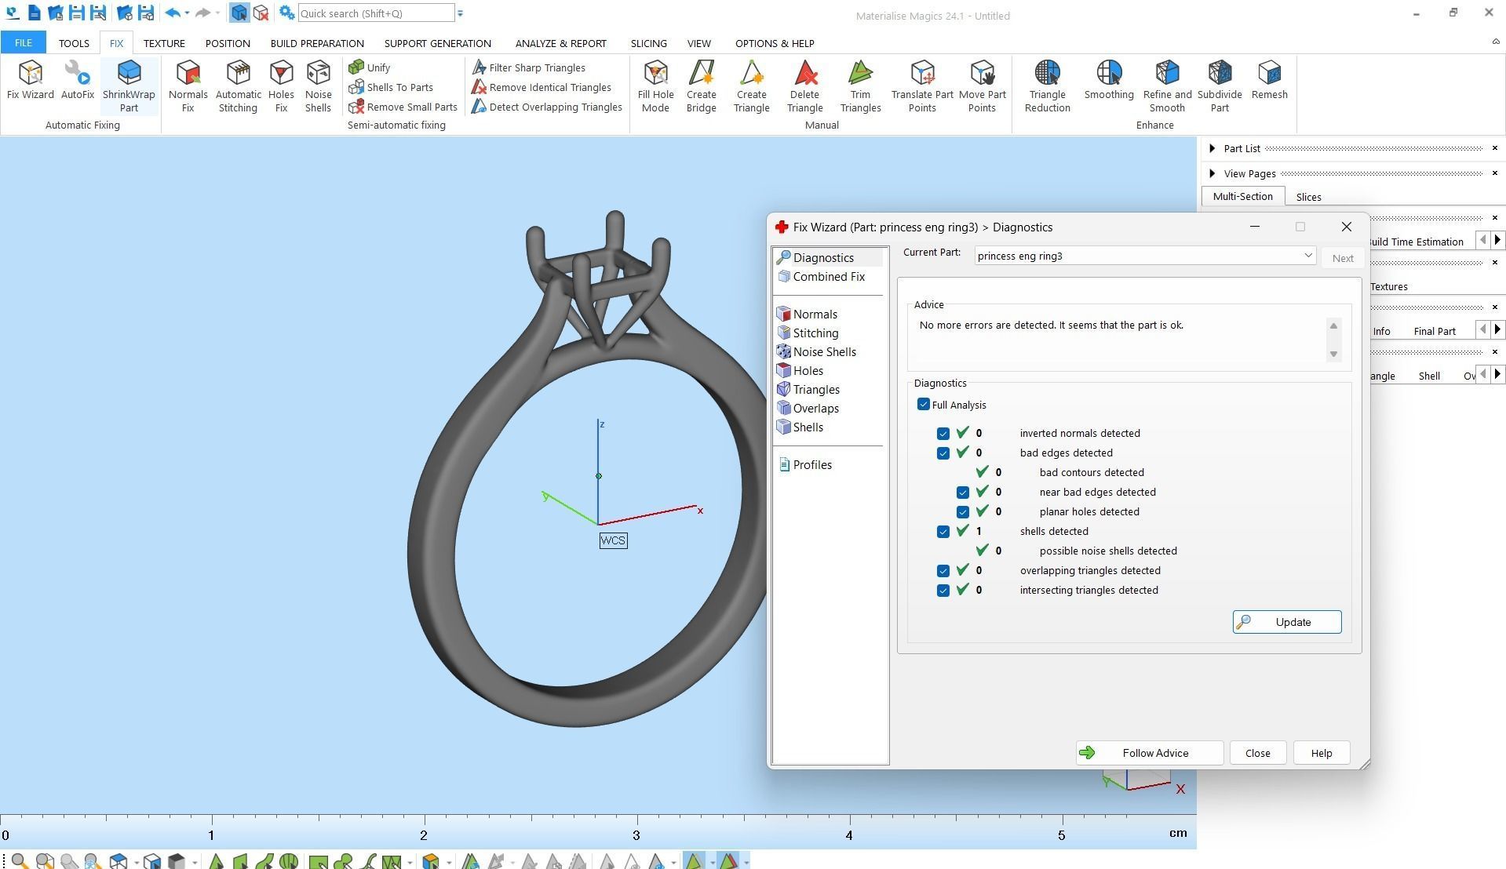Run AutoFix on the part
This screenshot has width=1506, height=869.
pyautogui.click(x=78, y=80)
